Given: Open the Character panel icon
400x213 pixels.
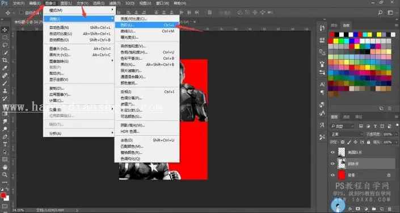Looking at the screenshot, I should [322, 84].
